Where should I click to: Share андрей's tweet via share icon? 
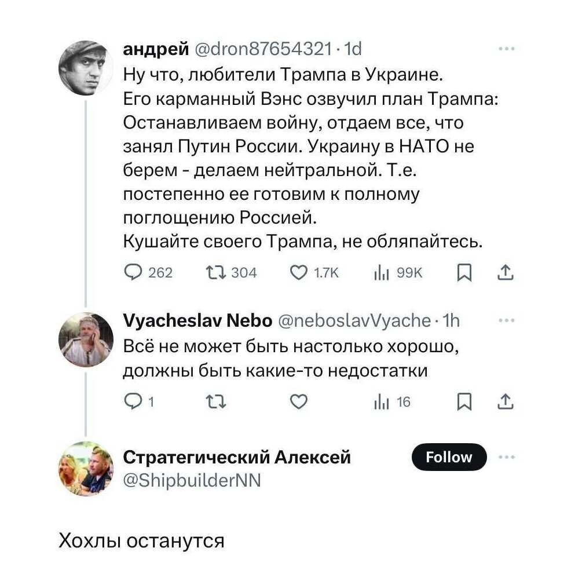[505, 272]
